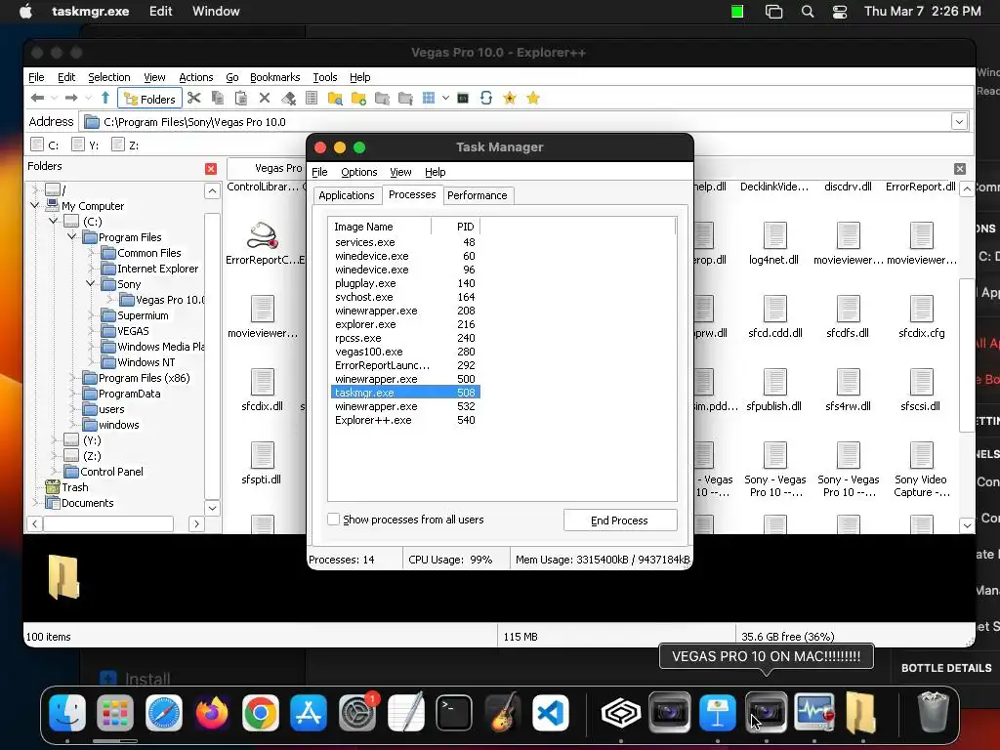Viewport: 1000px width, 750px height.
Task: Open the Explorer++ Tools menu
Action: point(324,77)
